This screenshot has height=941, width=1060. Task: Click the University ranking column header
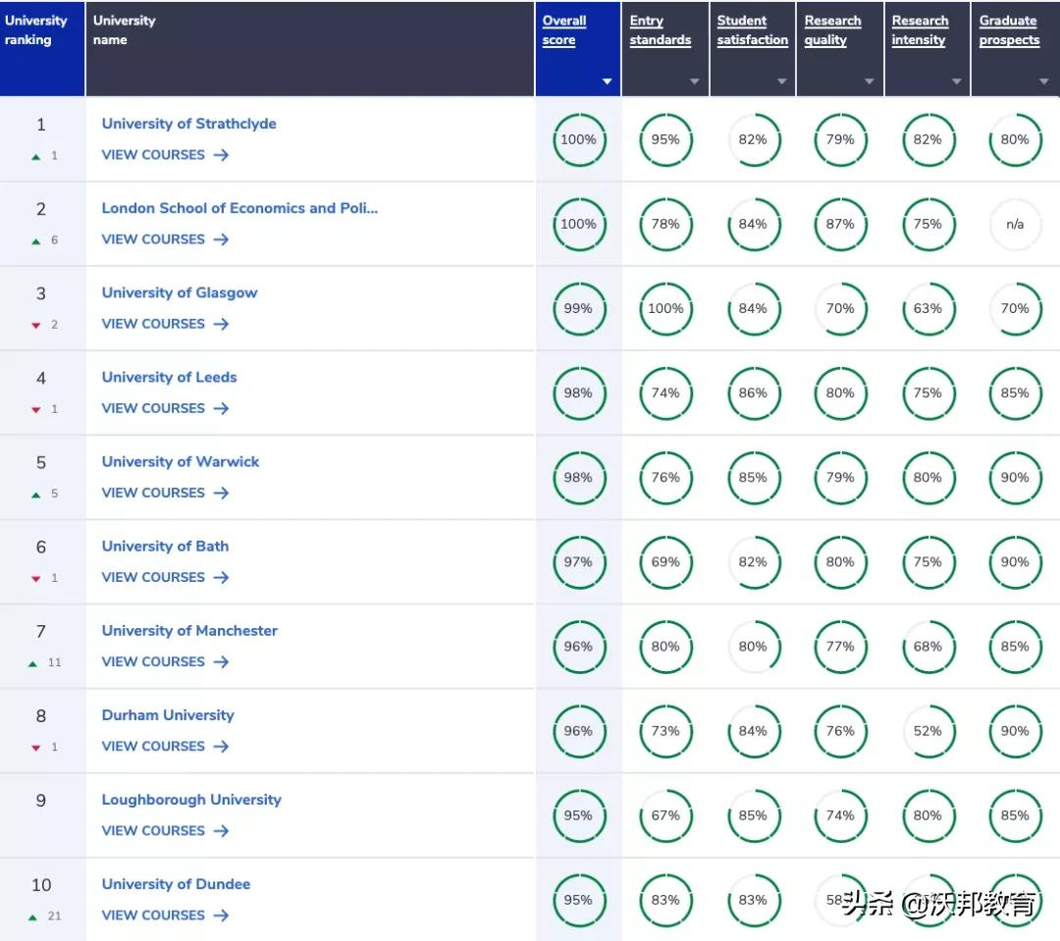tap(42, 49)
